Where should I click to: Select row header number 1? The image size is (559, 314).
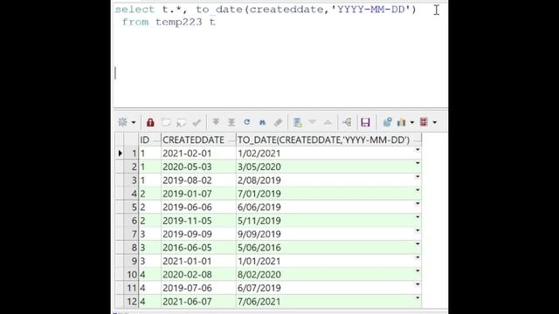[131, 154]
